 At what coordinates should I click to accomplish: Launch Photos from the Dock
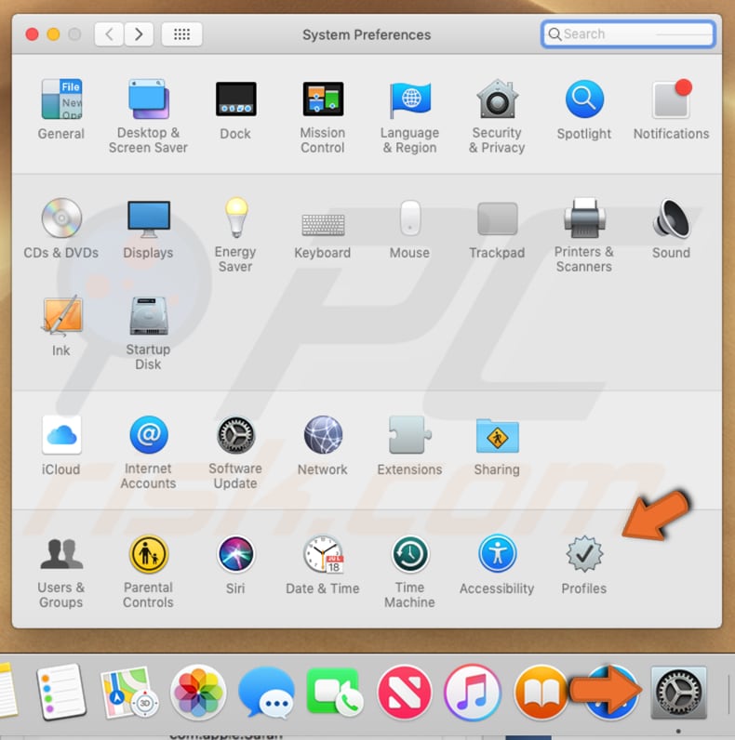198,693
